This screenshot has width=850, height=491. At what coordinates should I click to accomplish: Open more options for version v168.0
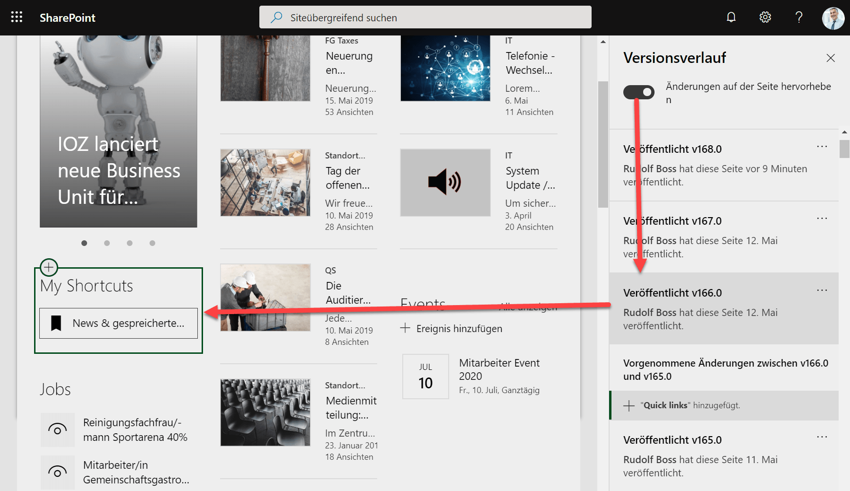pos(822,147)
